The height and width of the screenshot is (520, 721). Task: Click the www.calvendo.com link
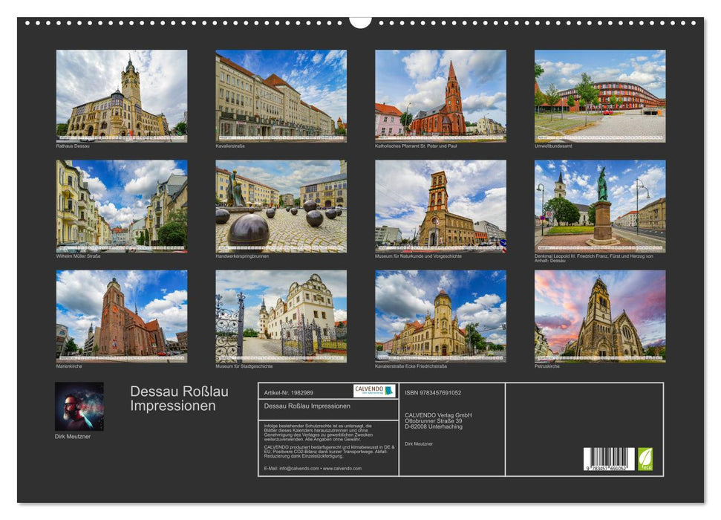[343, 470]
